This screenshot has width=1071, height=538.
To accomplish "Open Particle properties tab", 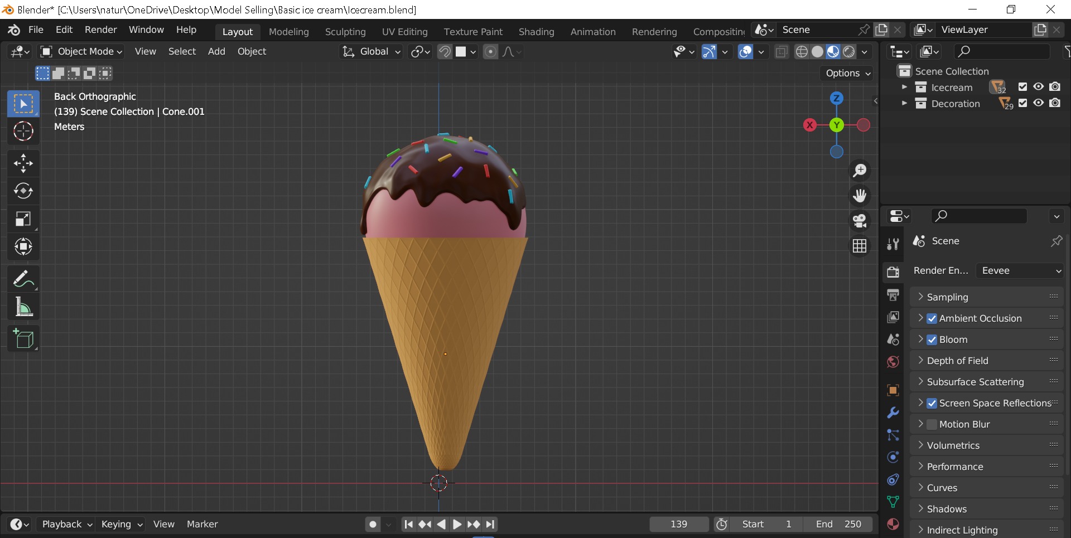I will [x=893, y=435].
